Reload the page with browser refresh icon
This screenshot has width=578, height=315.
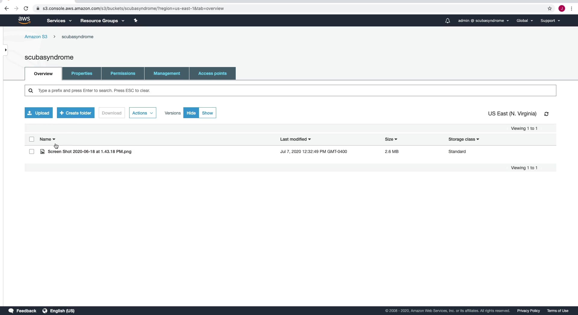pyautogui.click(x=26, y=8)
